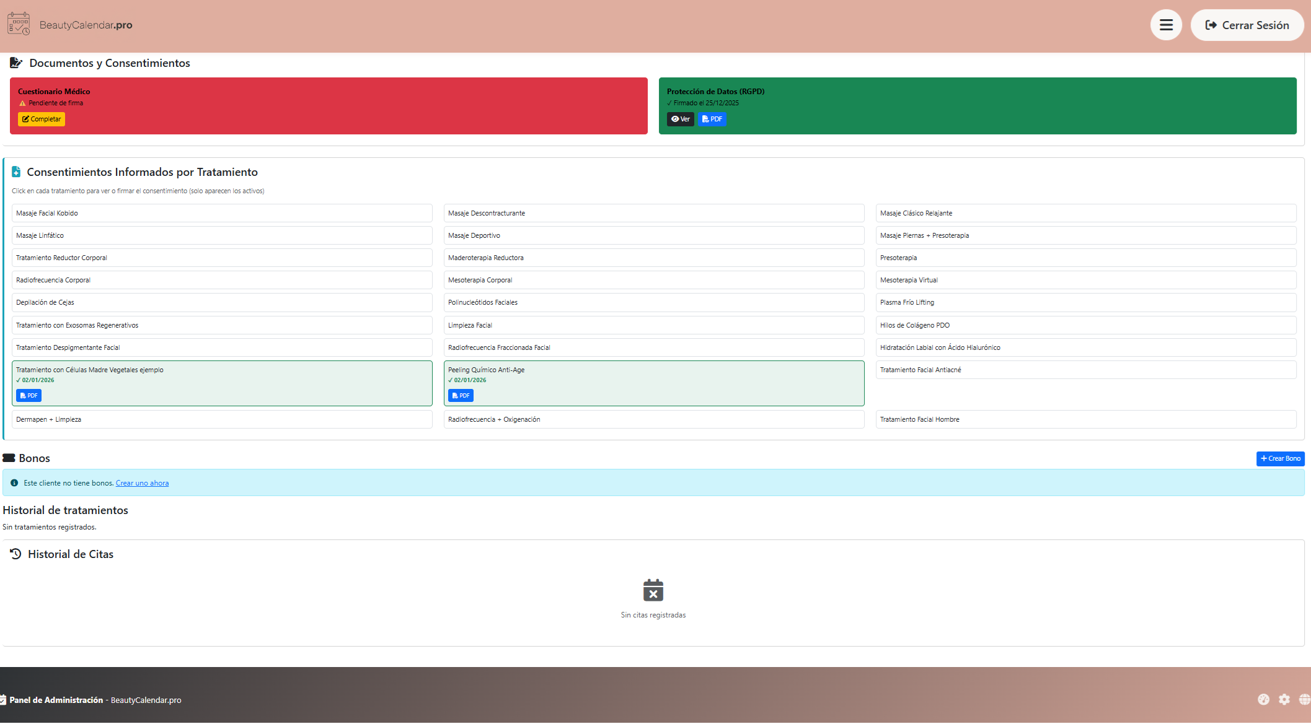Follow the 'Crear uno ahora' link
The image size is (1311, 724).
(x=142, y=483)
